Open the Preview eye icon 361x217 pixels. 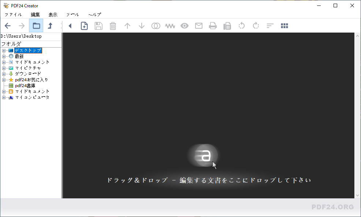pos(184,26)
